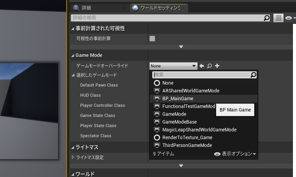The width and height of the screenshot is (296, 177).
Task: Click the plus icon to create new GameMode
Action: coord(217,66)
